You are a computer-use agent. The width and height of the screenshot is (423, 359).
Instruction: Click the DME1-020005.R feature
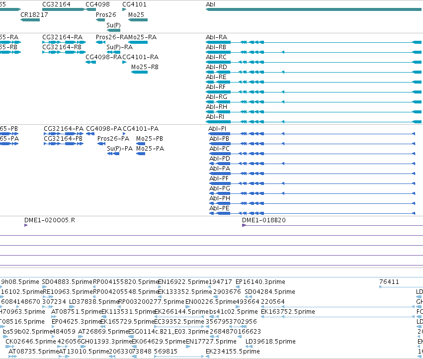tap(26, 225)
